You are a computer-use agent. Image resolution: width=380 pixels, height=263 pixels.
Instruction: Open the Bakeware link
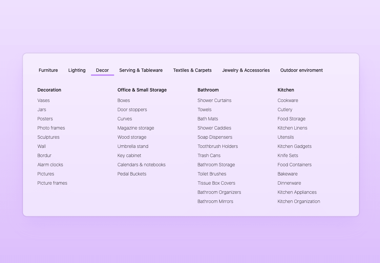(x=287, y=174)
